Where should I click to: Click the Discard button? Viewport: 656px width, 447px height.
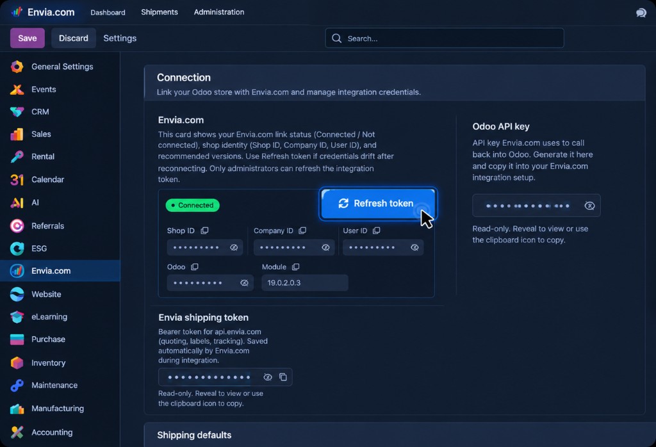[74, 38]
